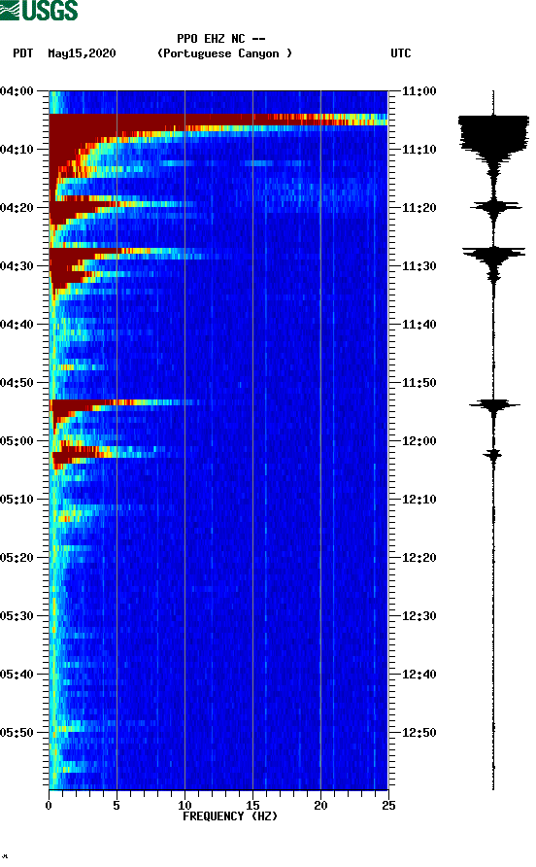
Task: Click the USGS logo
Action: 39,10
